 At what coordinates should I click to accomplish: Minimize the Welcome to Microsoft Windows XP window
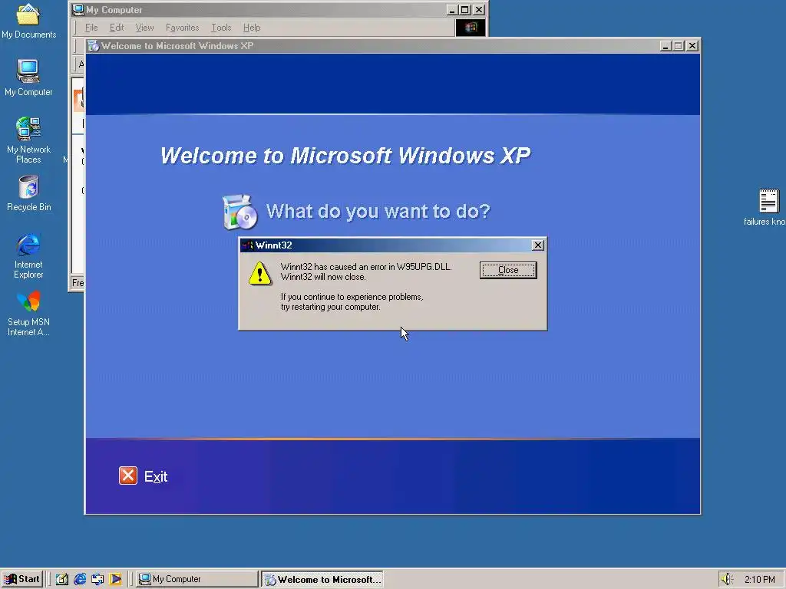tap(665, 45)
